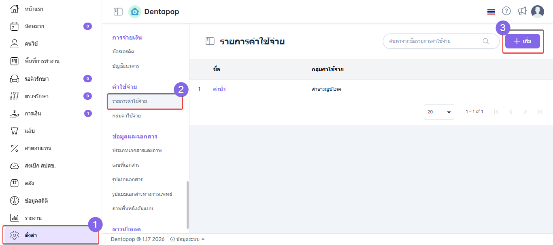
Task: Open the rows-per-page dropdown showing 20
Action: coord(439,112)
